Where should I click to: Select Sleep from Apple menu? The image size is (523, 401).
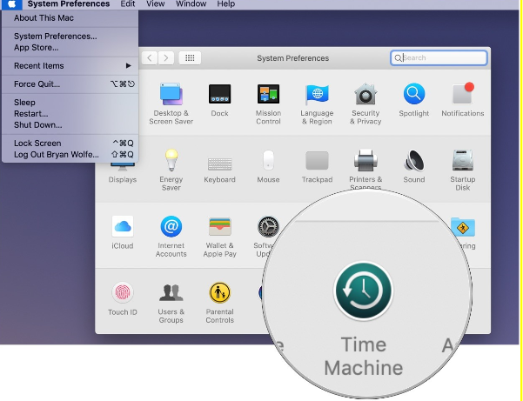(x=70, y=103)
